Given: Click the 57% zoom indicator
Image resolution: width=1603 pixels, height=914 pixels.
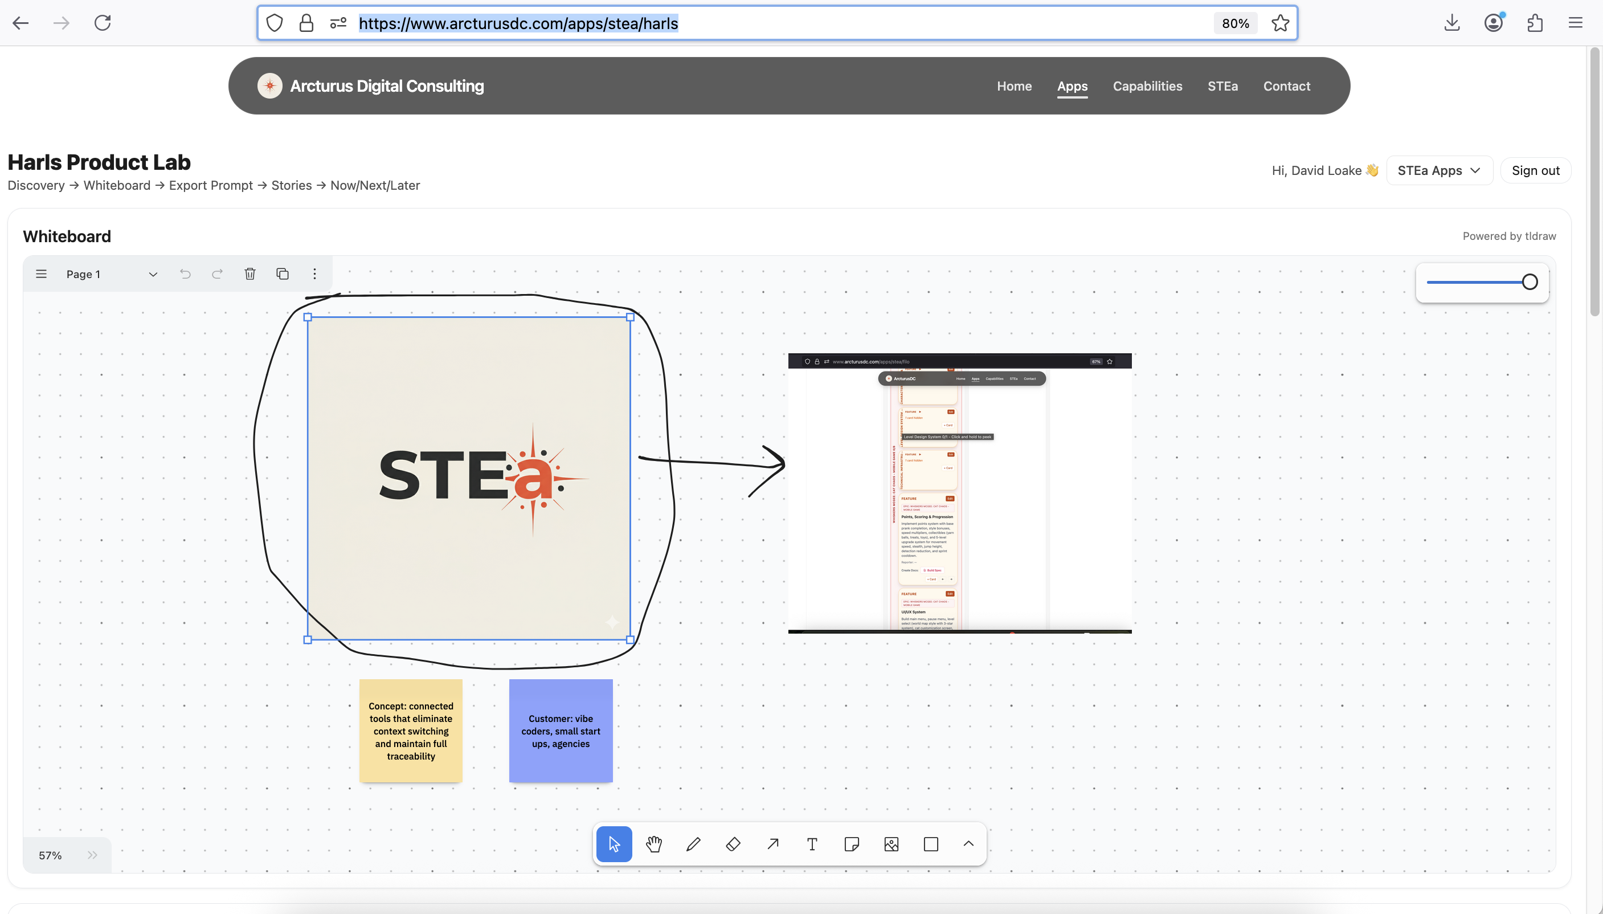Looking at the screenshot, I should (x=50, y=854).
